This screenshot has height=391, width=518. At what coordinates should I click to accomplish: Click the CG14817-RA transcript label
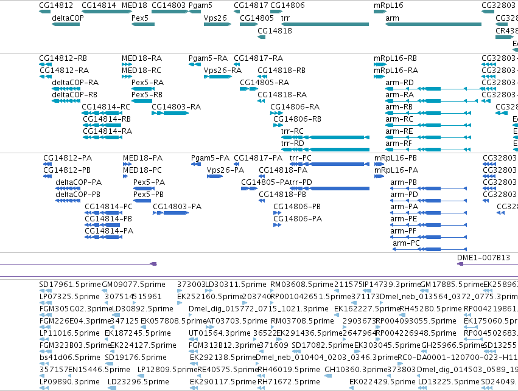point(258,58)
